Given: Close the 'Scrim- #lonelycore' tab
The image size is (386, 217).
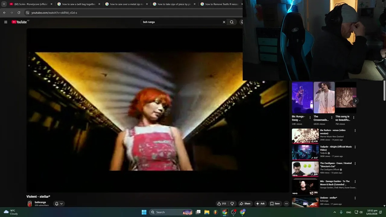Looking at the screenshot, I should coord(52,4).
